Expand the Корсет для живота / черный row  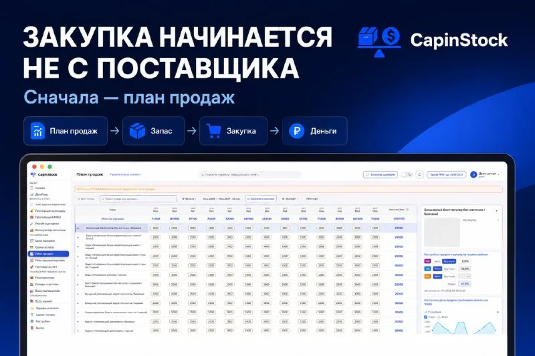click(x=78, y=331)
